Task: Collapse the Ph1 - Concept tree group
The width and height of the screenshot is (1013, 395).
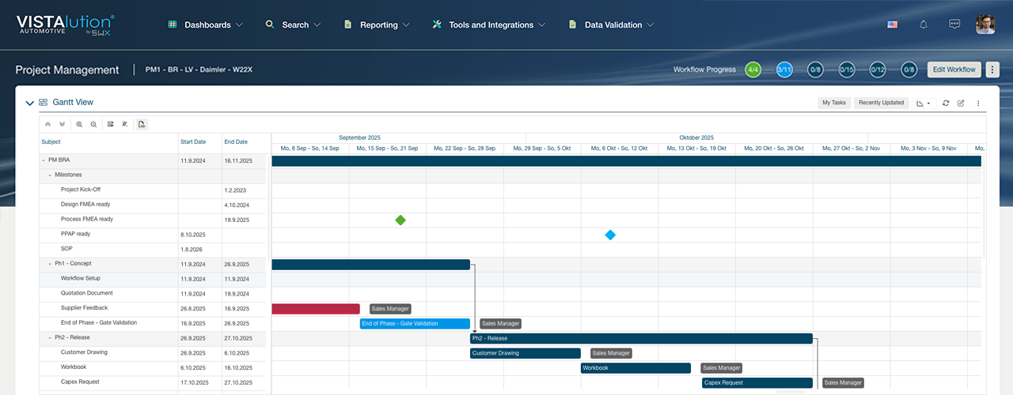Action: tap(50, 264)
